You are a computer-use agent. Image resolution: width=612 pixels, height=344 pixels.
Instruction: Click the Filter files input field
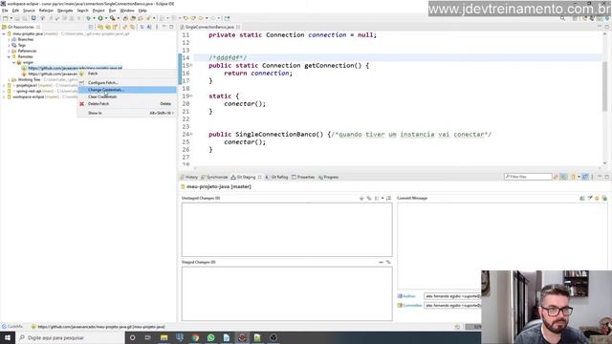tap(528, 177)
